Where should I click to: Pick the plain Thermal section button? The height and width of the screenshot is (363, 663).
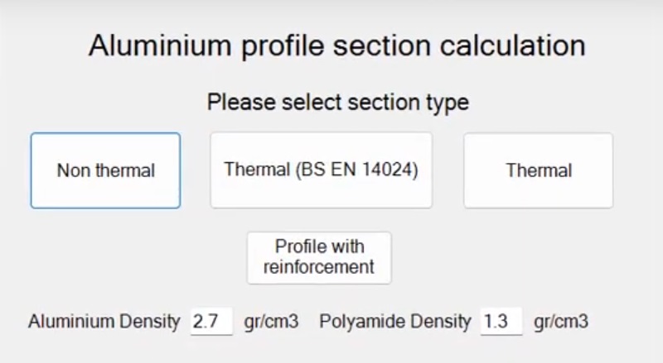pyautogui.click(x=538, y=170)
